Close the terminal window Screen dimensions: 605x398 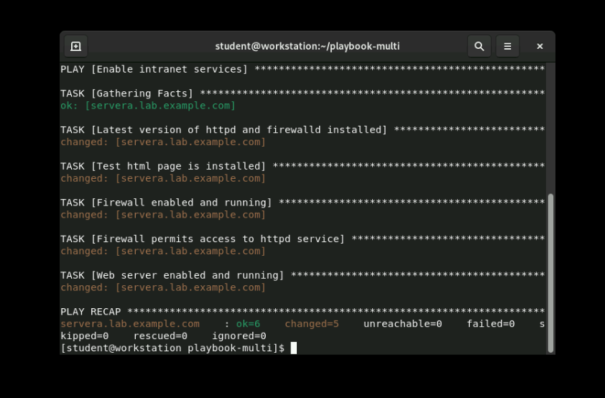tap(540, 46)
